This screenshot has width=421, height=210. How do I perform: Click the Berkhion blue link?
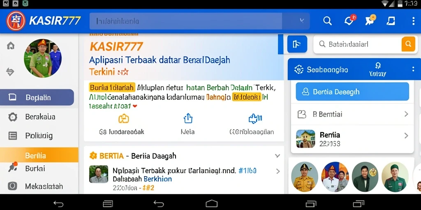coord(157,179)
